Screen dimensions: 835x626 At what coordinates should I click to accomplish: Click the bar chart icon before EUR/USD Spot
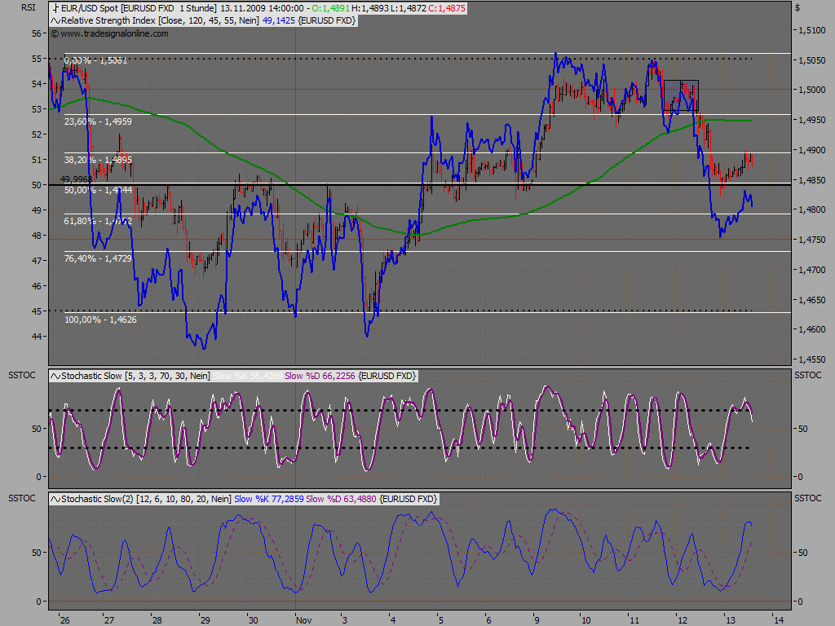pyautogui.click(x=55, y=8)
